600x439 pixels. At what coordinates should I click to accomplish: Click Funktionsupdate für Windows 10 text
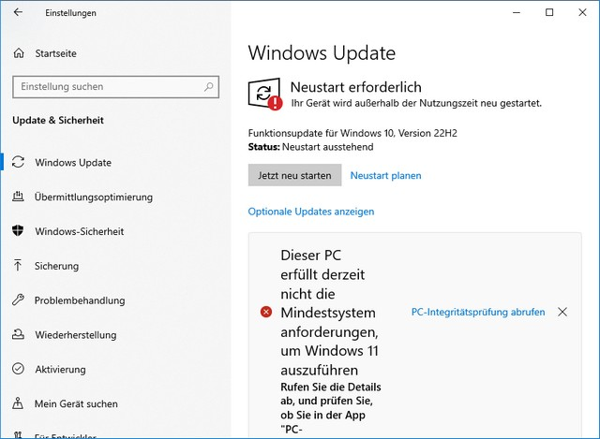coord(352,133)
